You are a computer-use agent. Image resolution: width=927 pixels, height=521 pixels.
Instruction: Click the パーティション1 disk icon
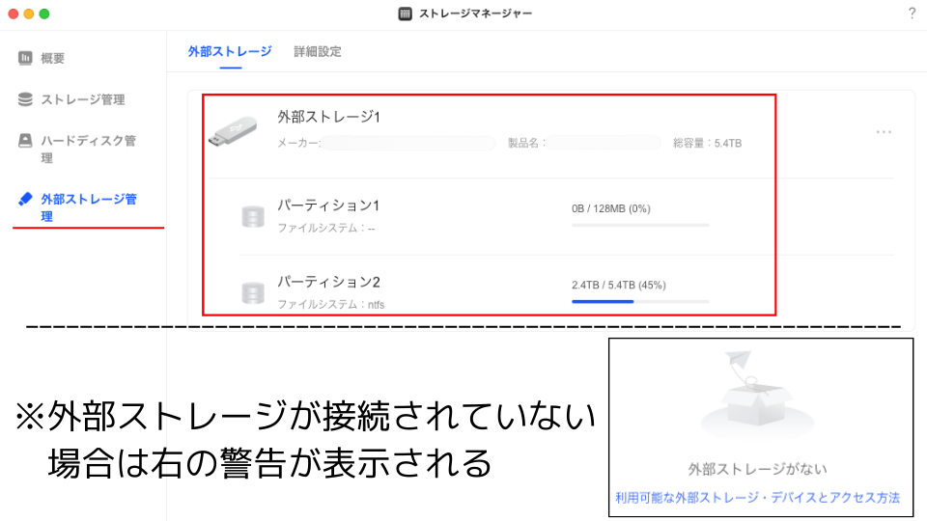pyautogui.click(x=252, y=216)
